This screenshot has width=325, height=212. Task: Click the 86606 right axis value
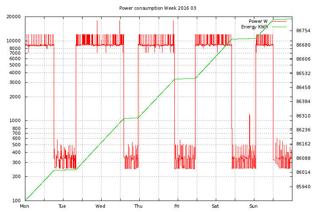pyautogui.click(x=303, y=59)
